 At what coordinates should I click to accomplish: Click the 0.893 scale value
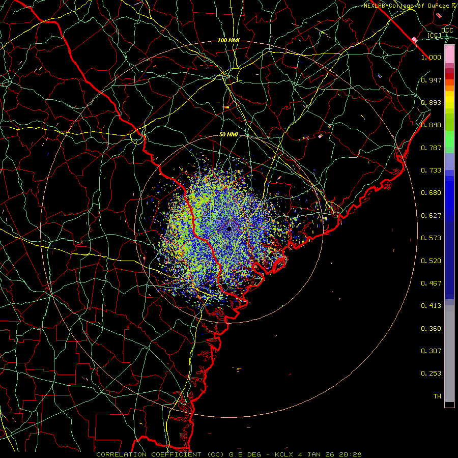(431, 102)
